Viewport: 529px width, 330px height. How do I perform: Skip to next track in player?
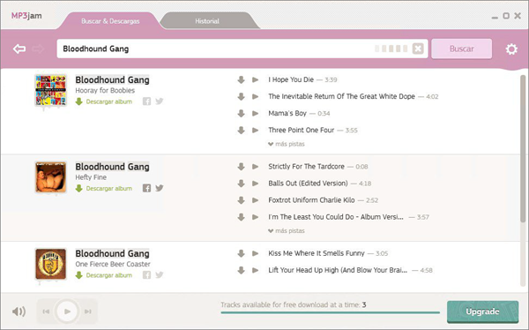point(87,311)
